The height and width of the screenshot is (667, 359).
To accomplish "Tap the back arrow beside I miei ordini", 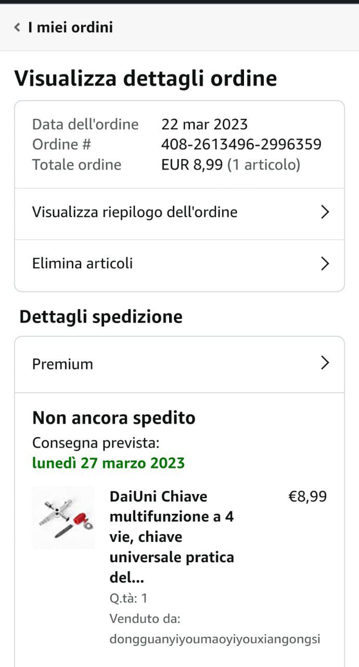I will [x=17, y=27].
